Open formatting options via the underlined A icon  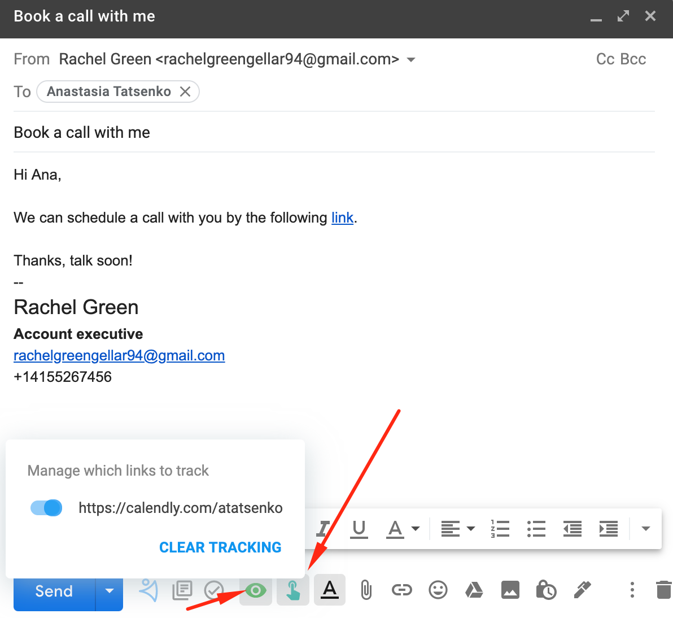tap(329, 590)
